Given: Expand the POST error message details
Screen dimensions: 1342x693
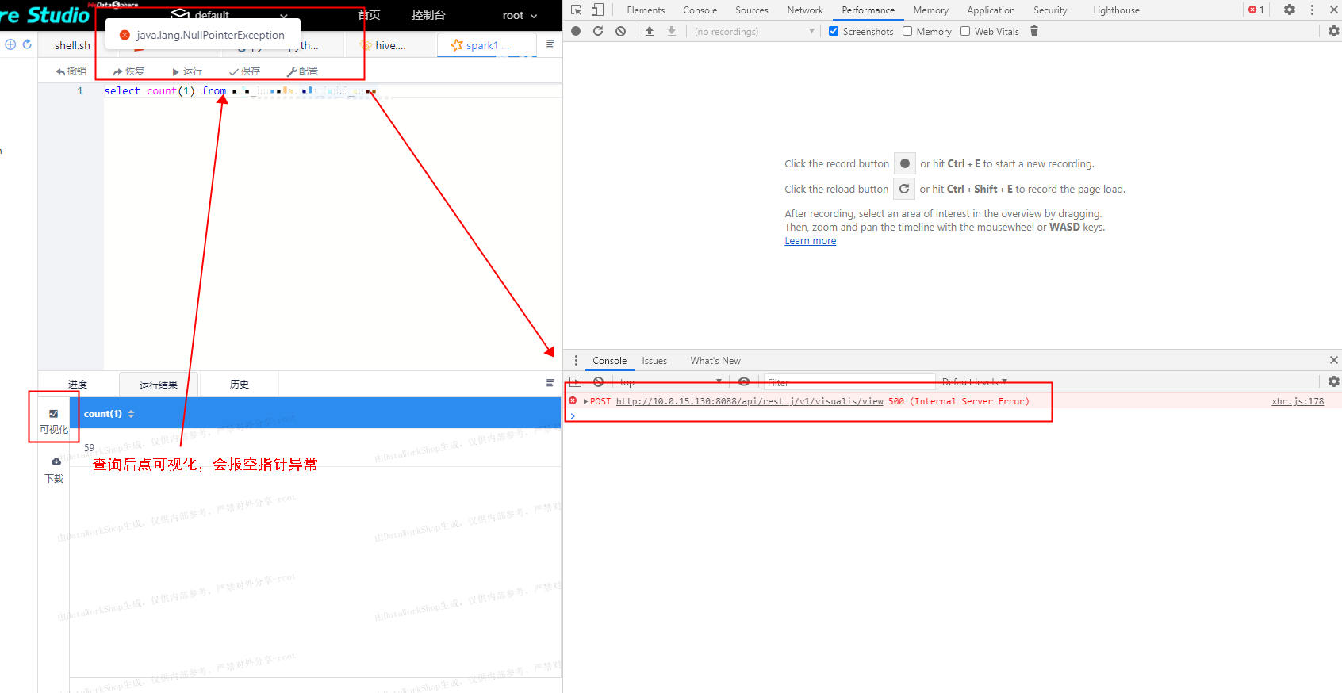Looking at the screenshot, I should (585, 401).
